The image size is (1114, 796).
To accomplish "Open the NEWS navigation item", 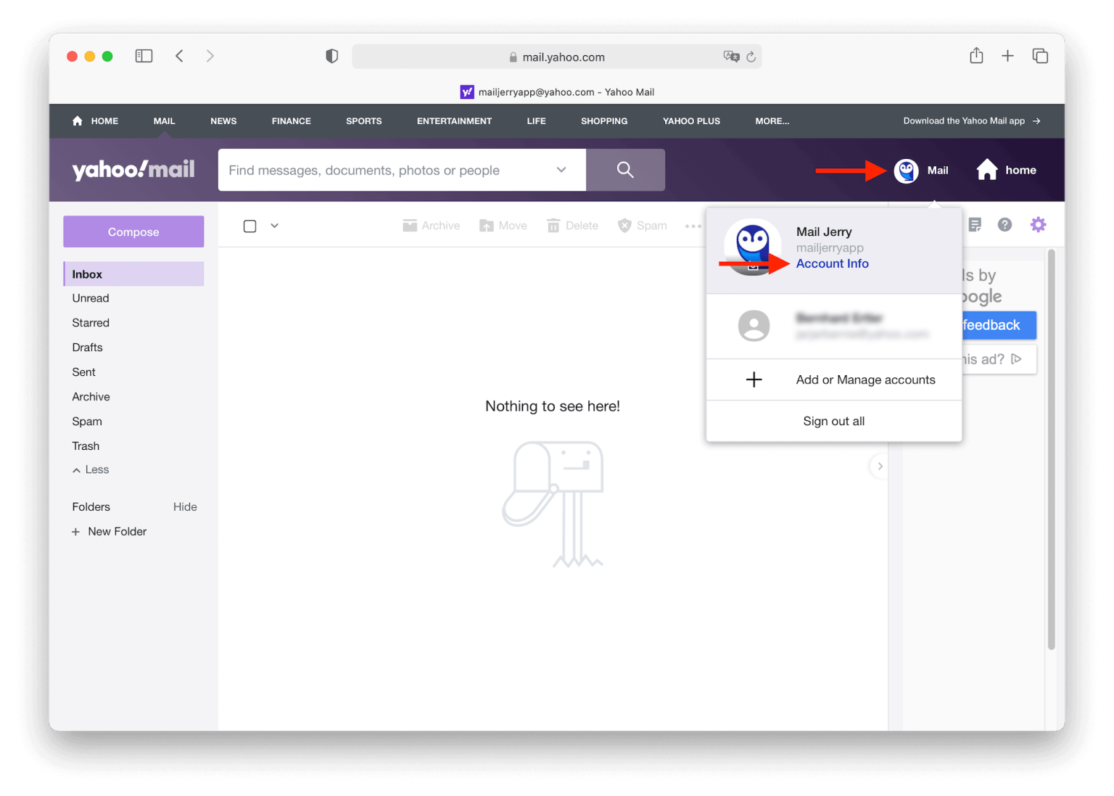I will [223, 121].
